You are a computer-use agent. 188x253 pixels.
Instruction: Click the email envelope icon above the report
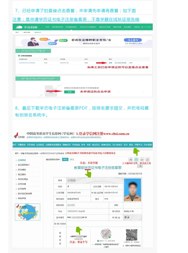click(x=142, y=160)
